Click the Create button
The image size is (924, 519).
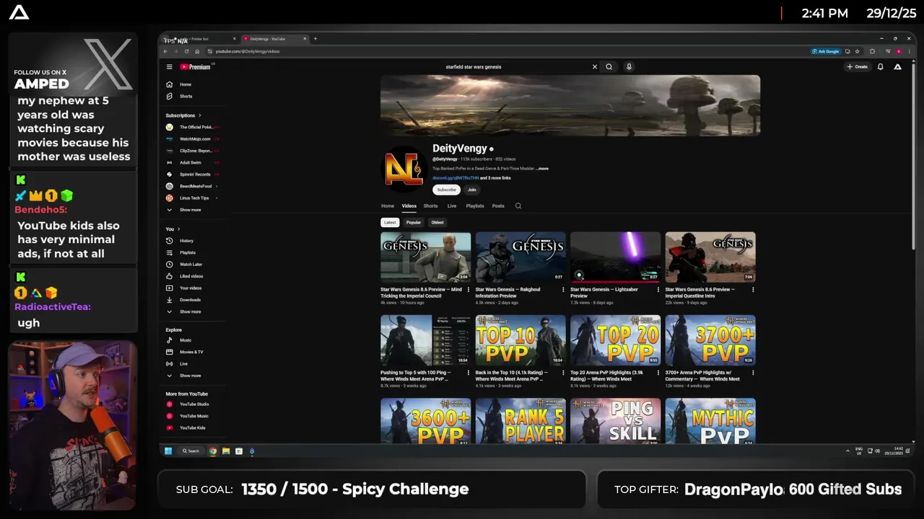(858, 67)
